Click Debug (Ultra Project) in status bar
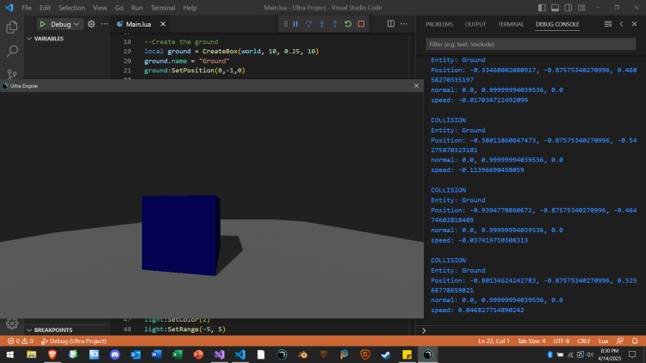Viewport: 646px width, 363px height. pos(76,341)
